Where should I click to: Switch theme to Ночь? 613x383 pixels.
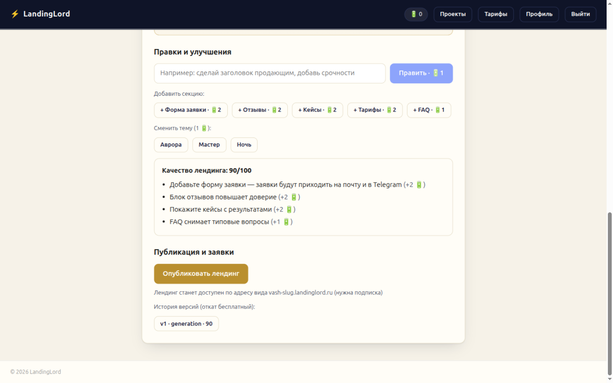pos(244,145)
